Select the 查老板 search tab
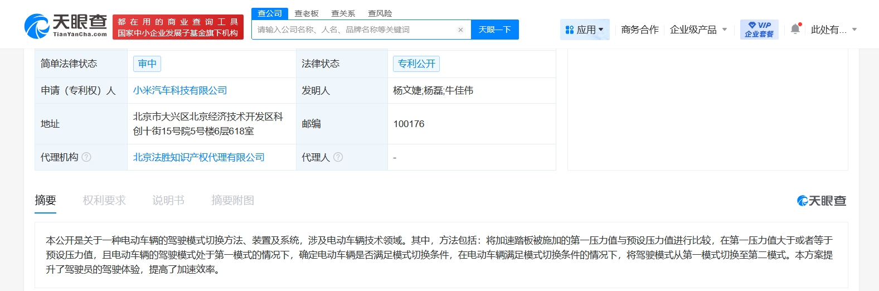The height and width of the screenshot is (291, 879). coord(307,13)
